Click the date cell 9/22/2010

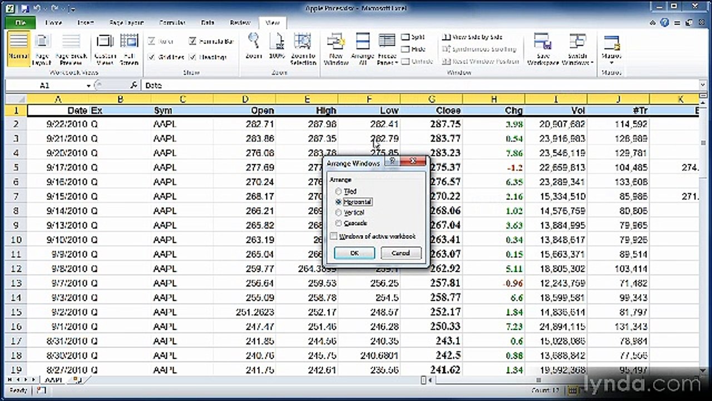[x=58, y=124]
